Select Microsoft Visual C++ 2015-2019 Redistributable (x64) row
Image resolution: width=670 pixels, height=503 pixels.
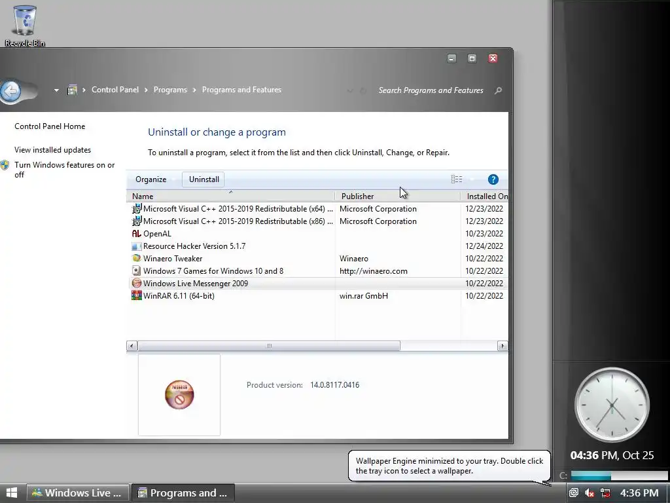pos(317,209)
